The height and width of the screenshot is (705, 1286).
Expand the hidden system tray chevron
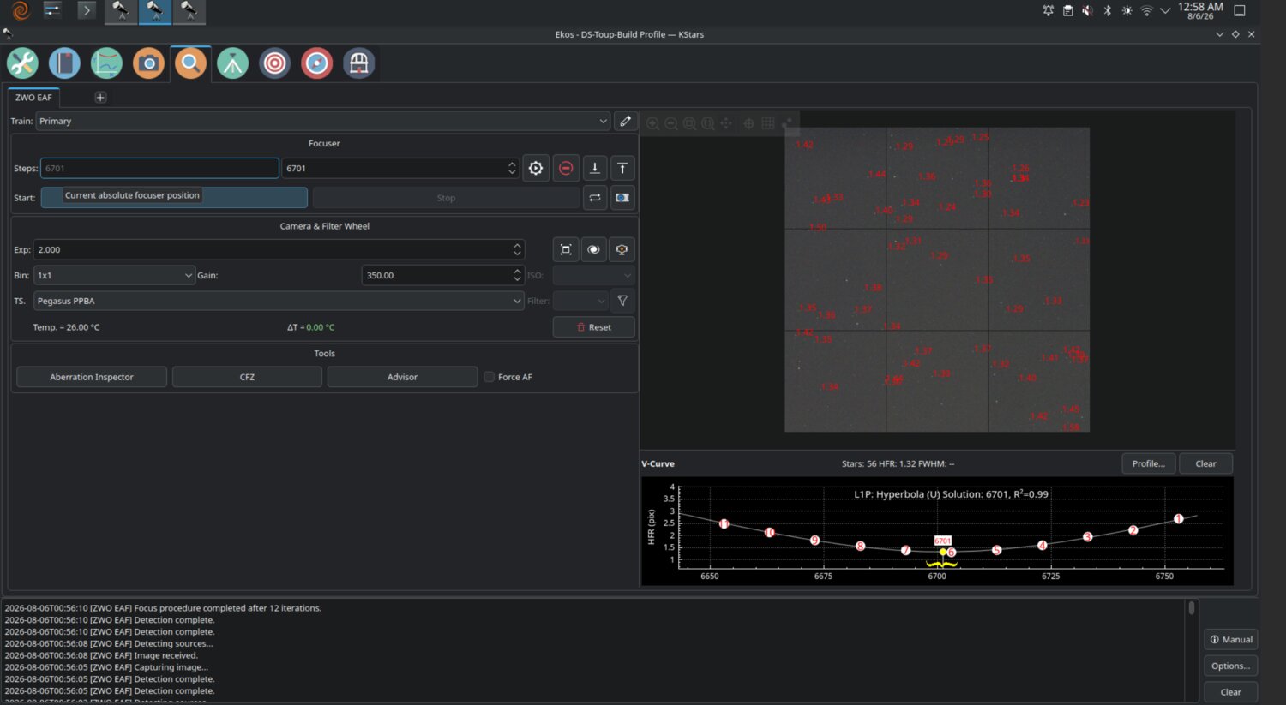point(1165,11)
